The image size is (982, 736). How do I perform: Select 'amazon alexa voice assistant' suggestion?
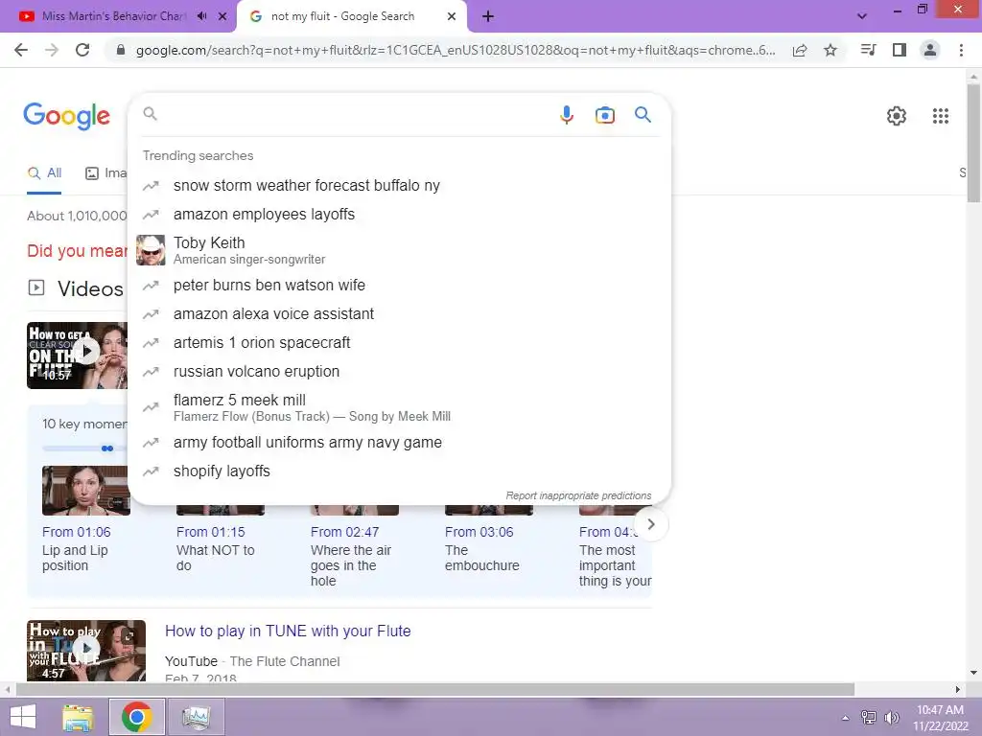tap(399, 313)
